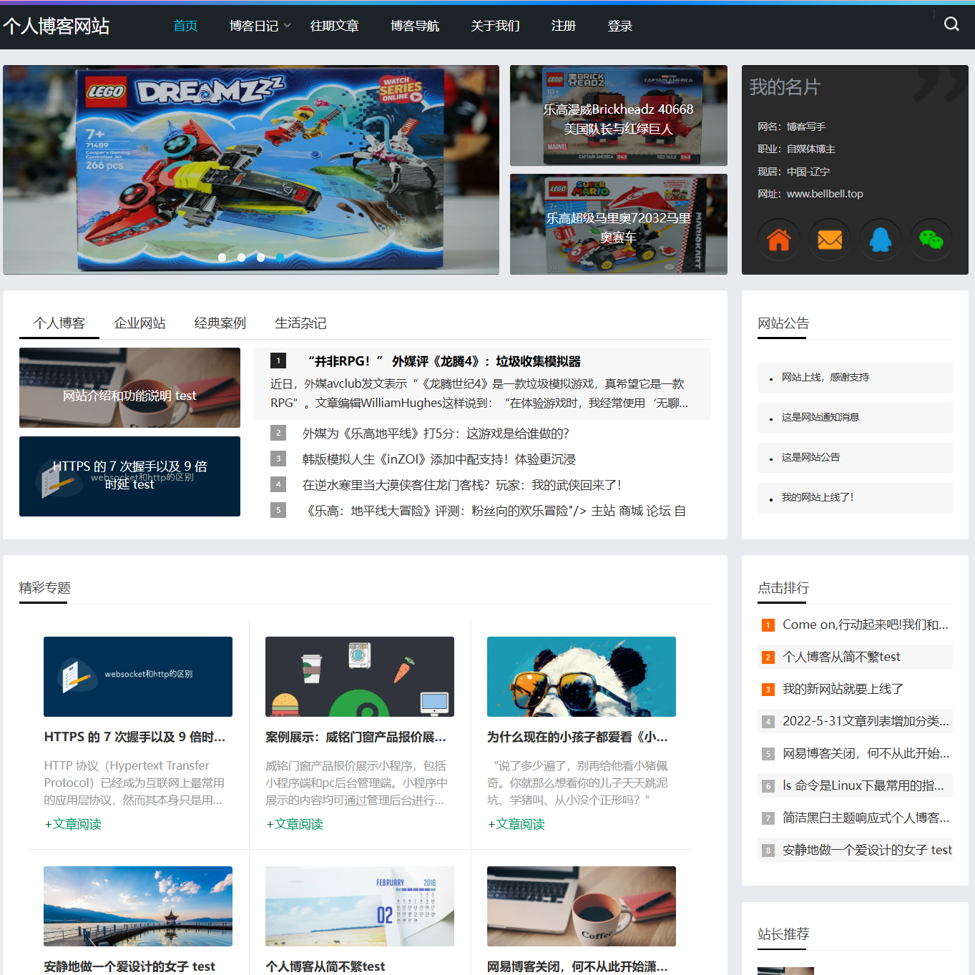Open the search icon in header

[951, 24]
